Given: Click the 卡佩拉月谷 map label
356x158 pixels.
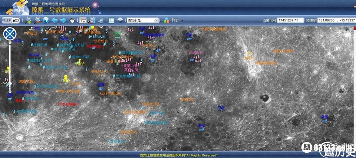Looking at the screenshot, I should [100, 71].
